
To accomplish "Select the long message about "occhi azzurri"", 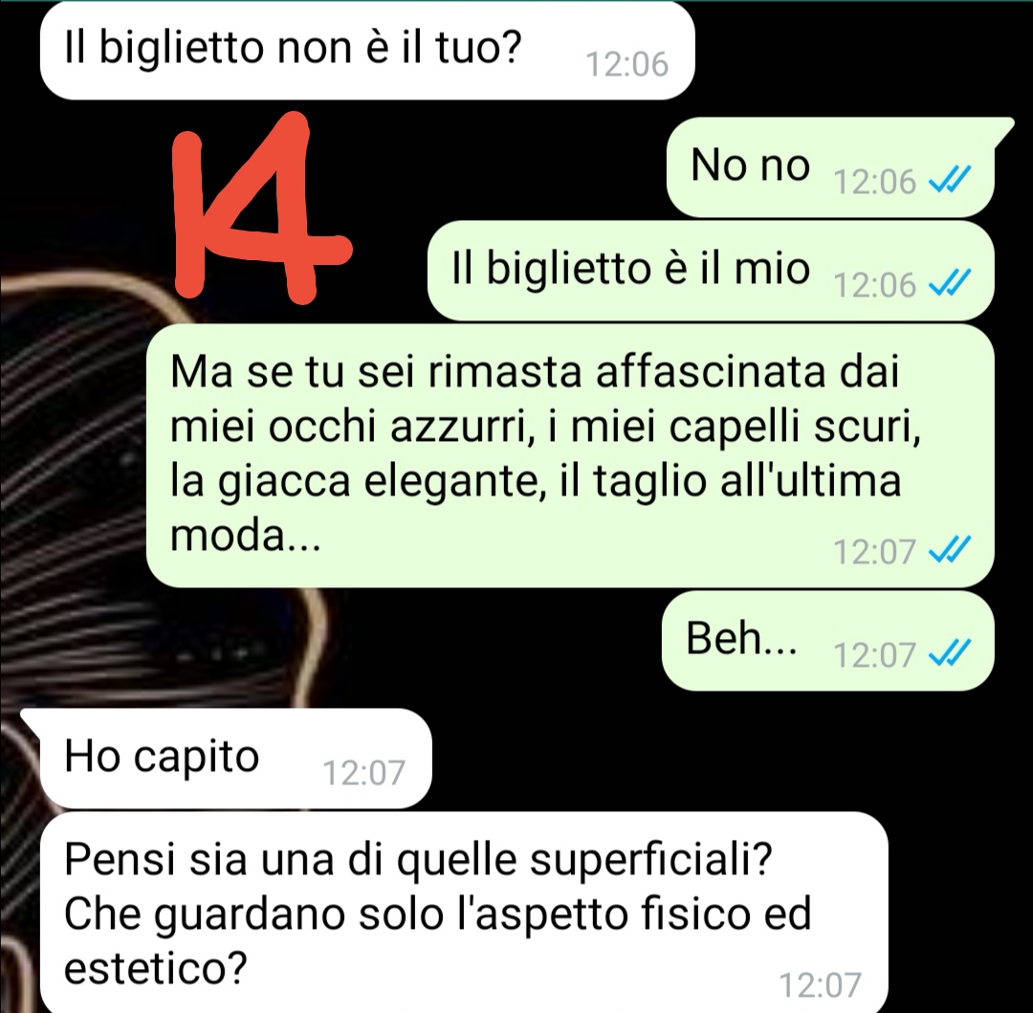I will [569, 455].
